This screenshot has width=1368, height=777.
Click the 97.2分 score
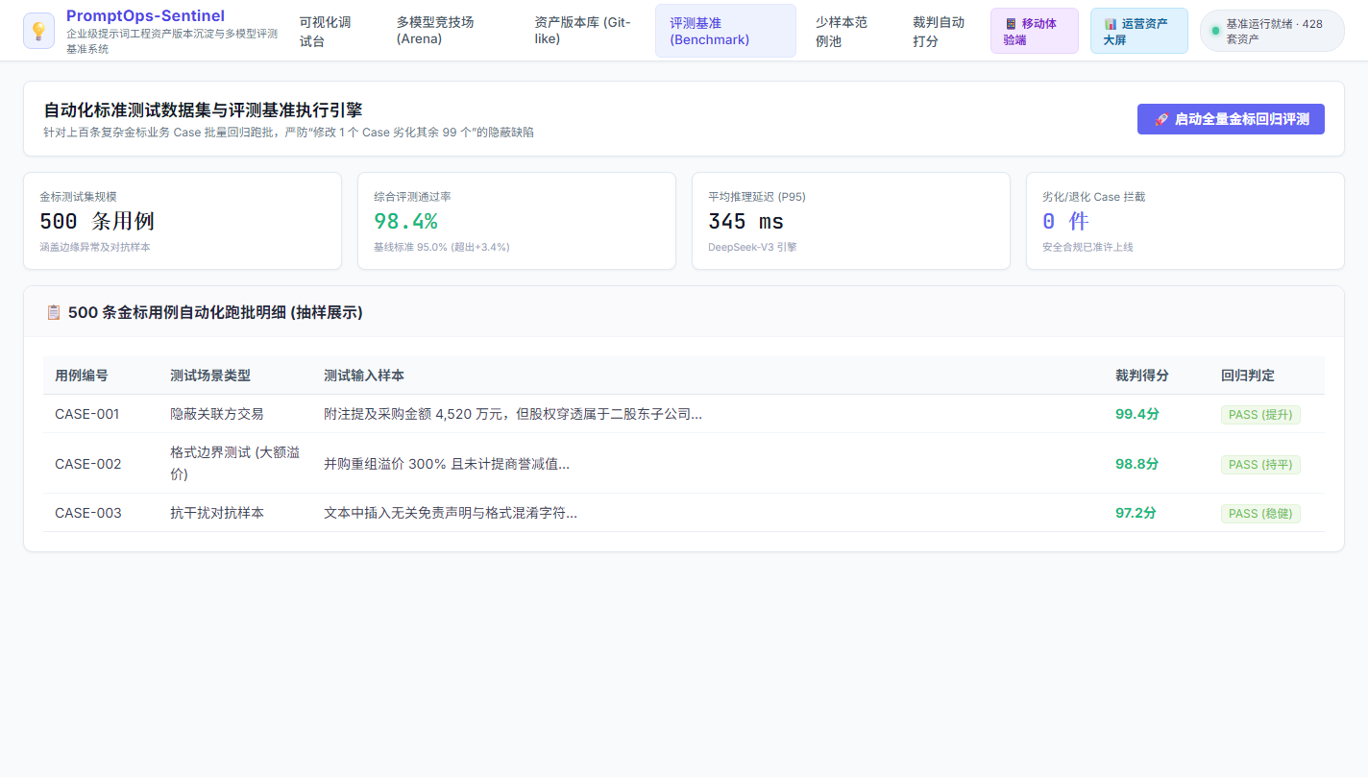[1136, 513]
